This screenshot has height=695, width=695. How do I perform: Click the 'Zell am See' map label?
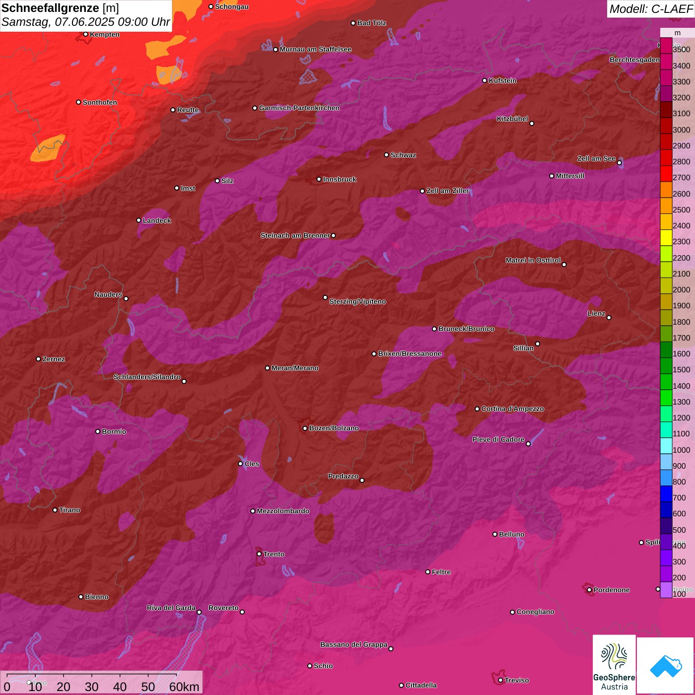(x=596, y=158)
